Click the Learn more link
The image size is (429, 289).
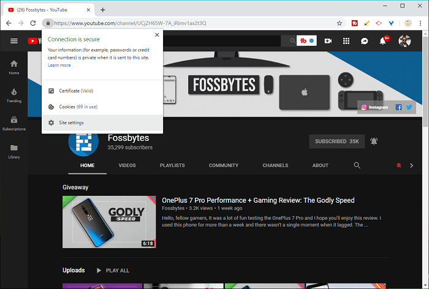coord(59,65)
